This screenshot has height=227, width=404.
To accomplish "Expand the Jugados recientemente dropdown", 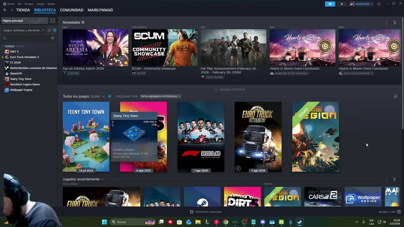I will click(102, 179).
